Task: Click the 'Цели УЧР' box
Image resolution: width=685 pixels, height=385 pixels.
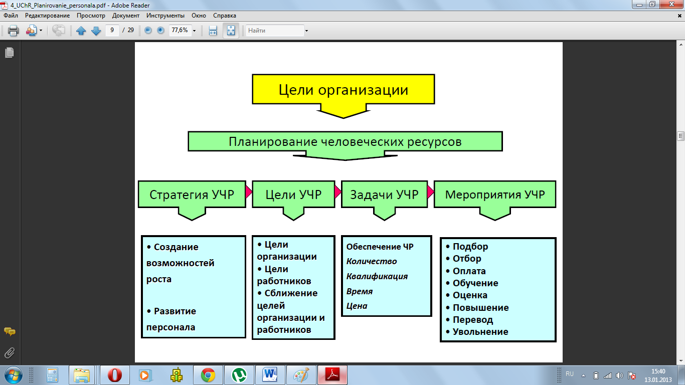Action: pos(293,195)
